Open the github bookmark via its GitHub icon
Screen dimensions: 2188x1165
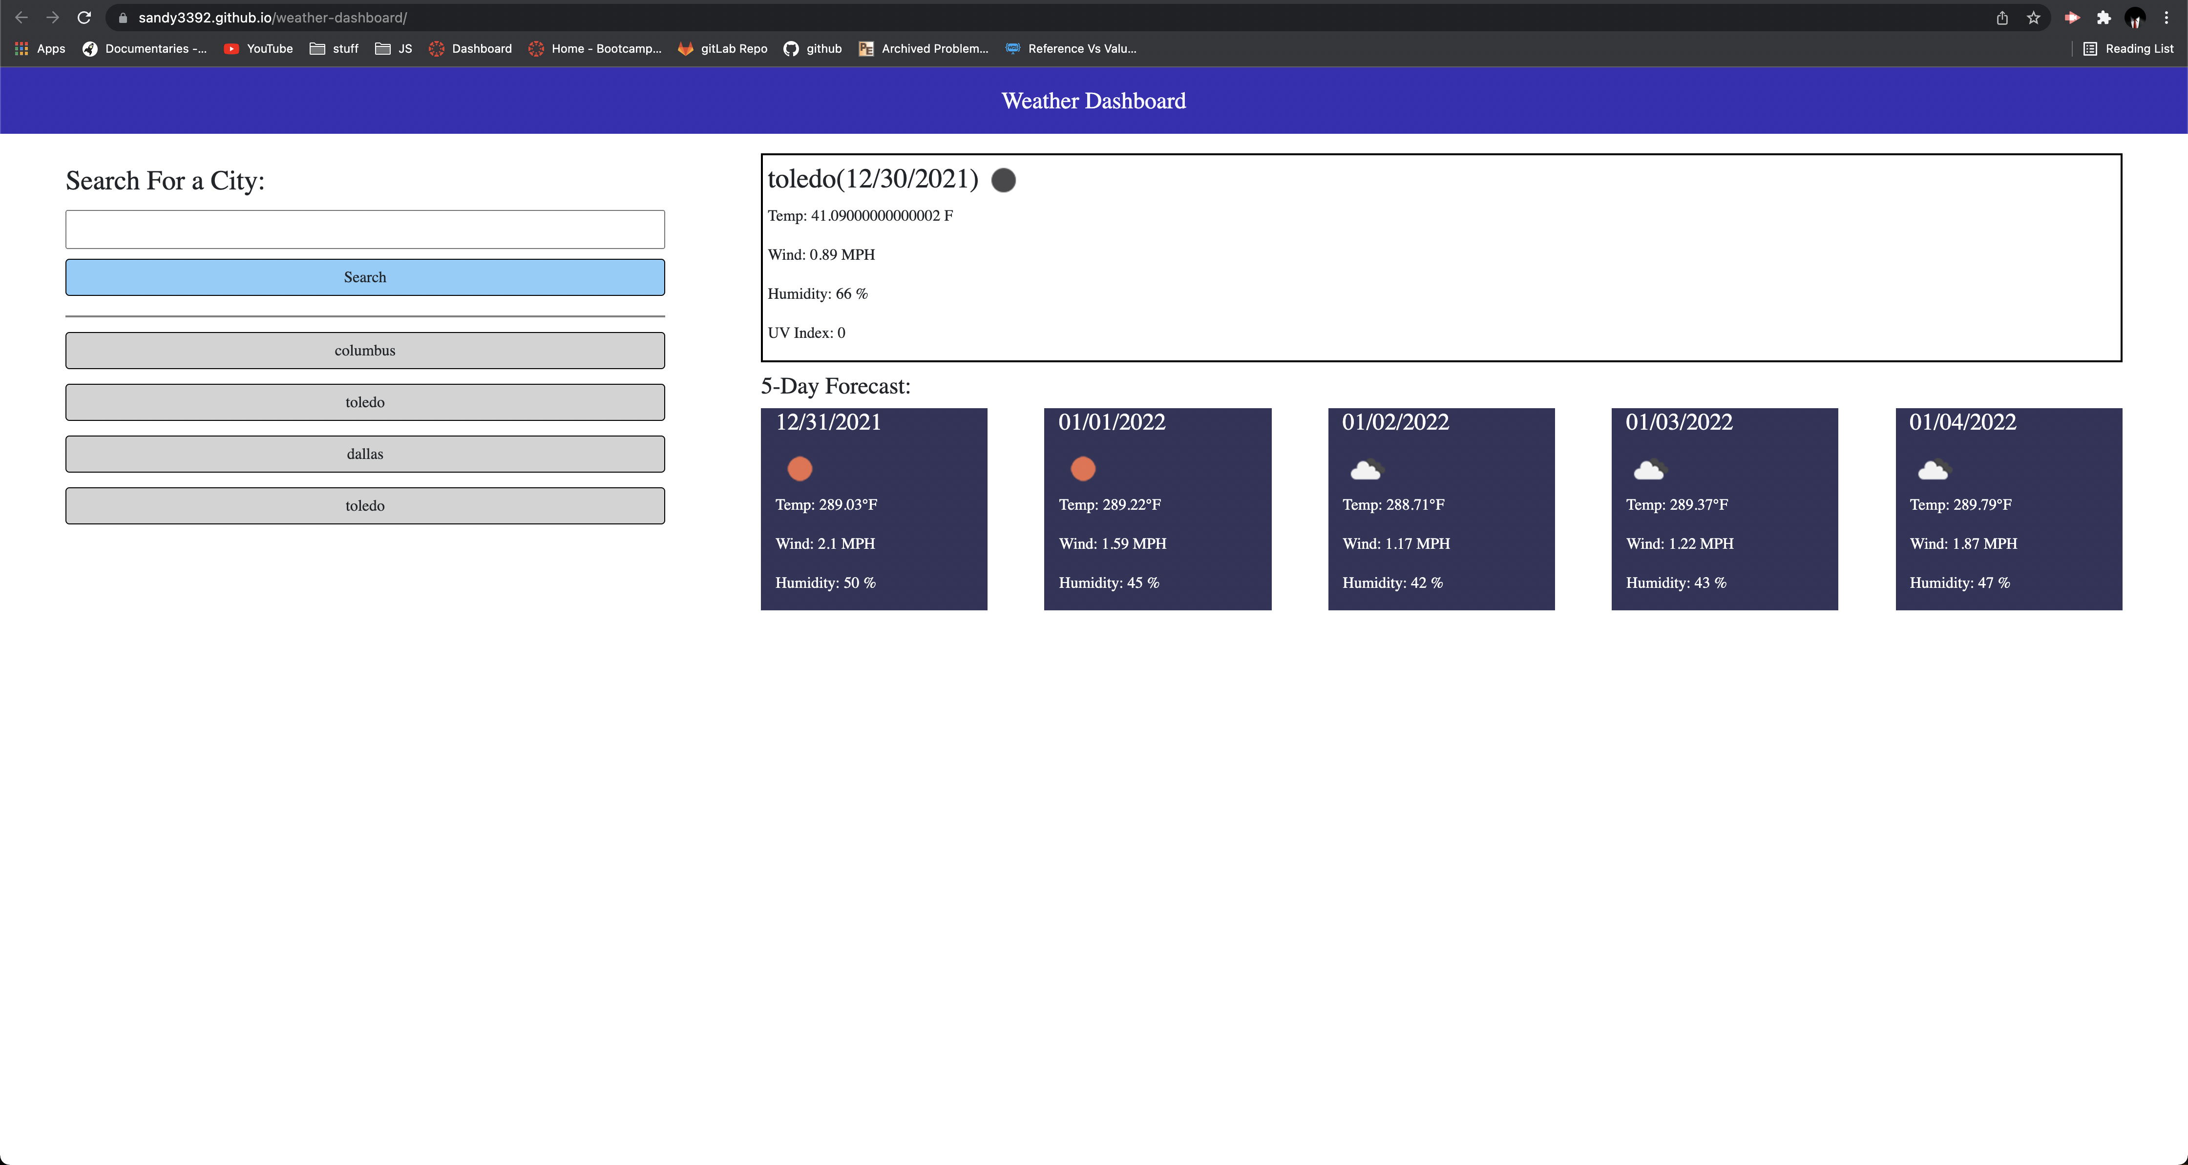(792, 48)
